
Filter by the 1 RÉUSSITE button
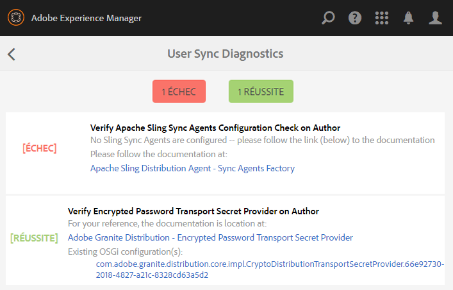(261, 92)
